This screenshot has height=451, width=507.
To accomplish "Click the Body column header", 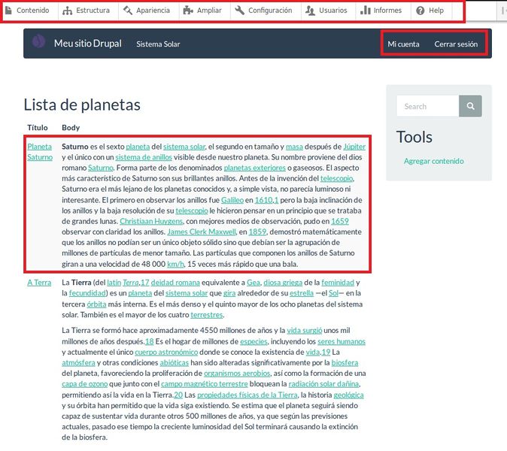I will (71, 128).
